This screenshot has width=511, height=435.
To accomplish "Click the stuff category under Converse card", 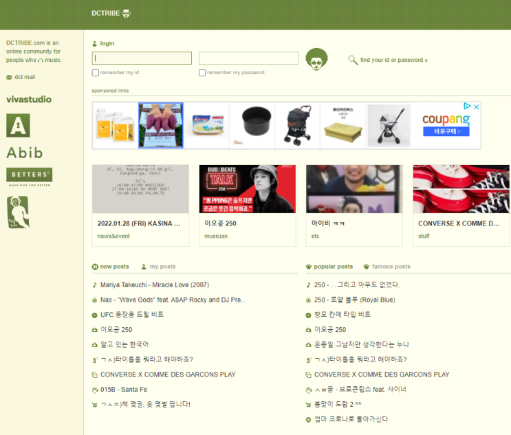I will pyautogui.click(x=424, y=236).
